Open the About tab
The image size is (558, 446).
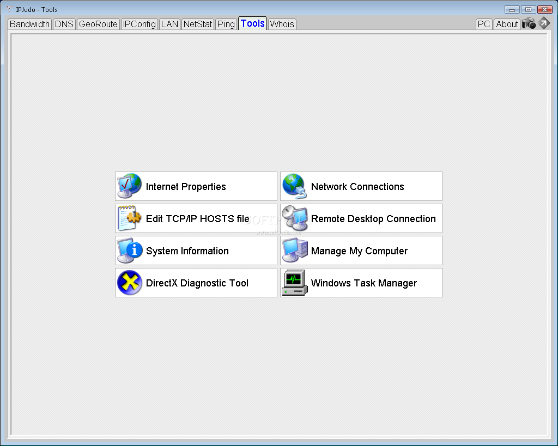click(x=507, y=24)
